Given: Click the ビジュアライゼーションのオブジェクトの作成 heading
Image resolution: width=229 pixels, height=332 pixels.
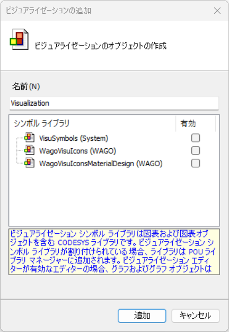Looking at the screenshot, I should pos(101,46).
